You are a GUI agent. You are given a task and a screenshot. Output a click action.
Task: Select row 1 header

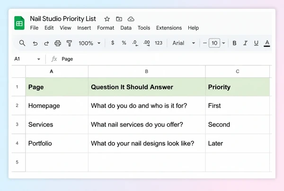(x=18, y=87)
